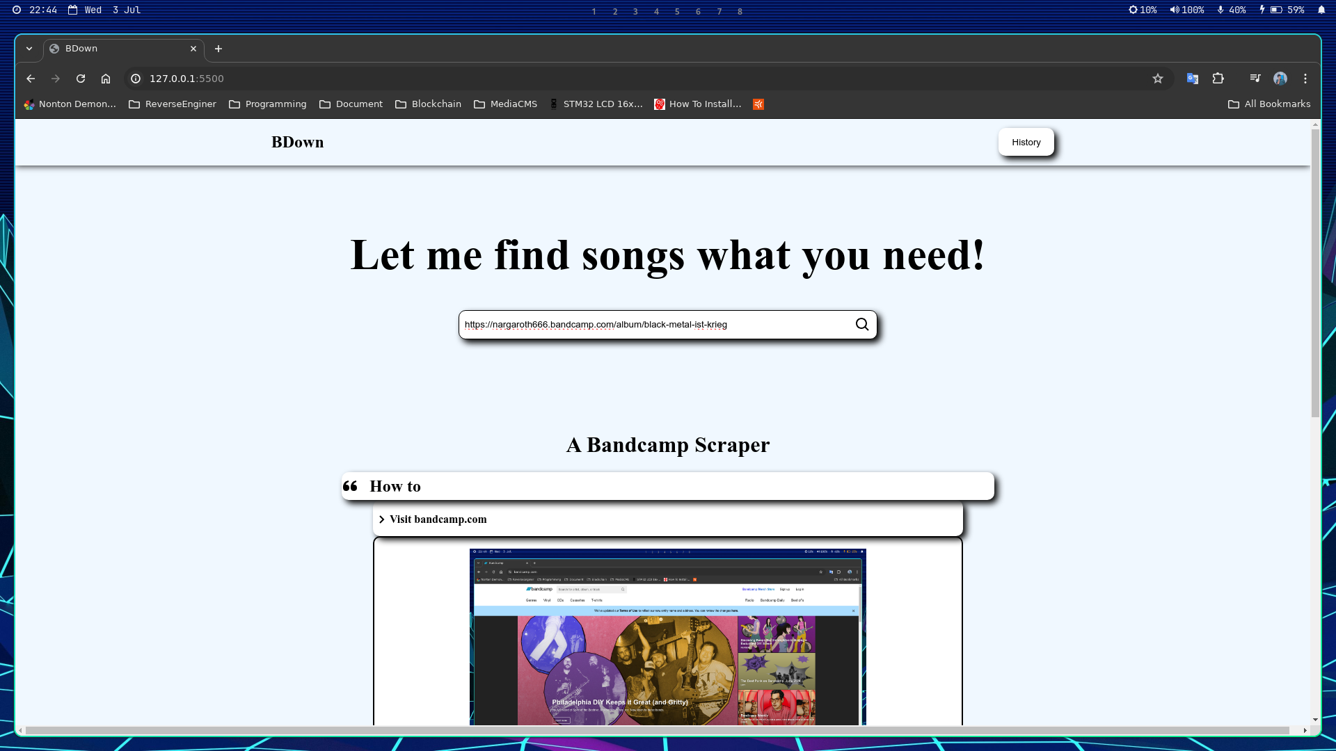Adjust brightness via the 10% indicator
Image resolution: width=1336 pixels, height=751 pixels.
coord(1143,10)
